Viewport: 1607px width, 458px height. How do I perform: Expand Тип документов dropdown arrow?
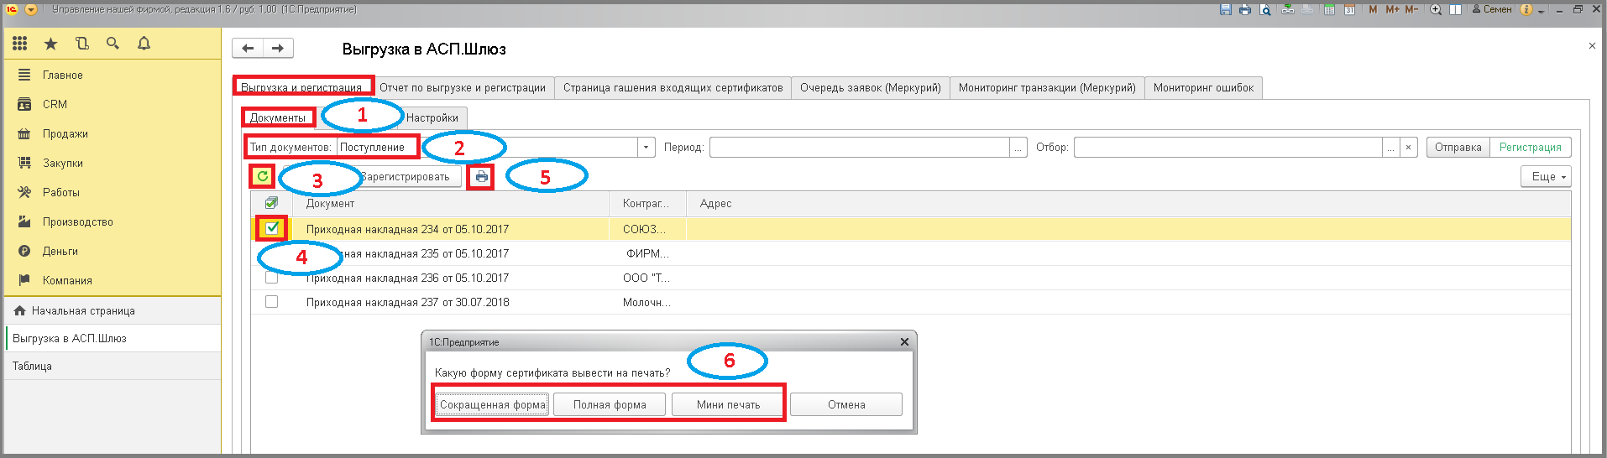(x=646, y=147)
